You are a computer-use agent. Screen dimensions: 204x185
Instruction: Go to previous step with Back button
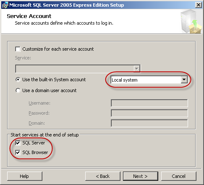[103, 176]
